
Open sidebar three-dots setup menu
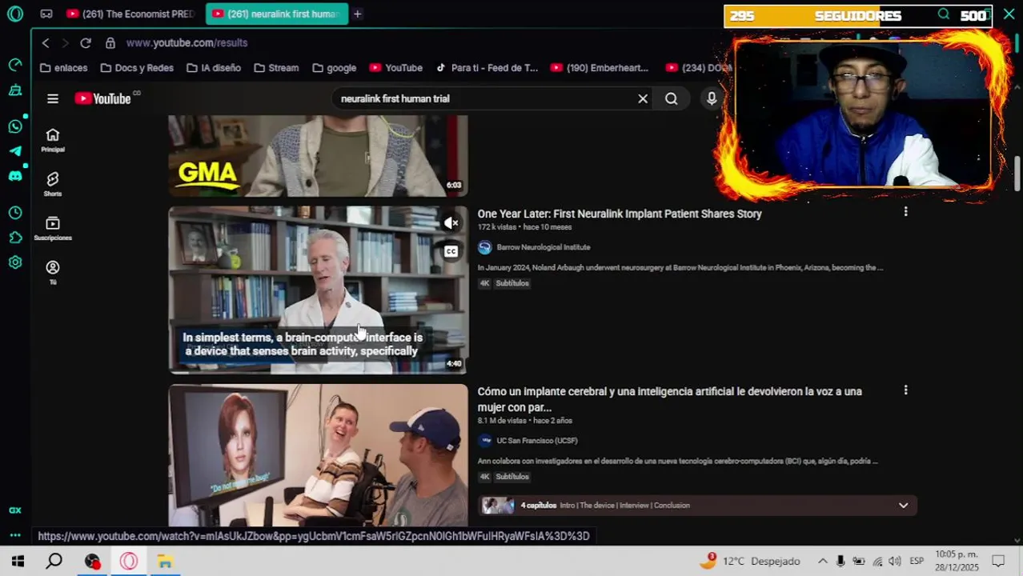click(x=15, y=535)
